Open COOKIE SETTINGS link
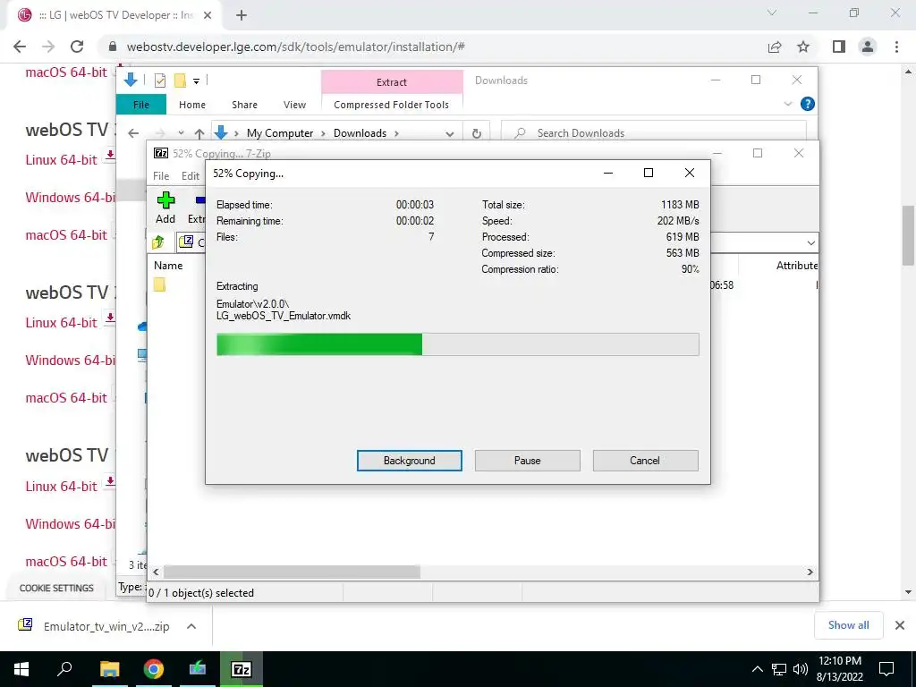Screen dimensions: 916x687 click(x=56, y=589)
